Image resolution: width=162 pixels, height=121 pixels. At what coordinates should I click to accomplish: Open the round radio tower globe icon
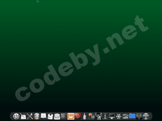pos(146,116)
